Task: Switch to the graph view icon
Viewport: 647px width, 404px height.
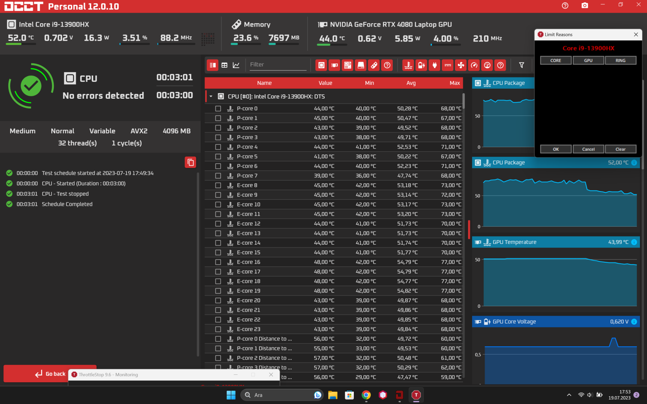Action: (x=236, y=65)
